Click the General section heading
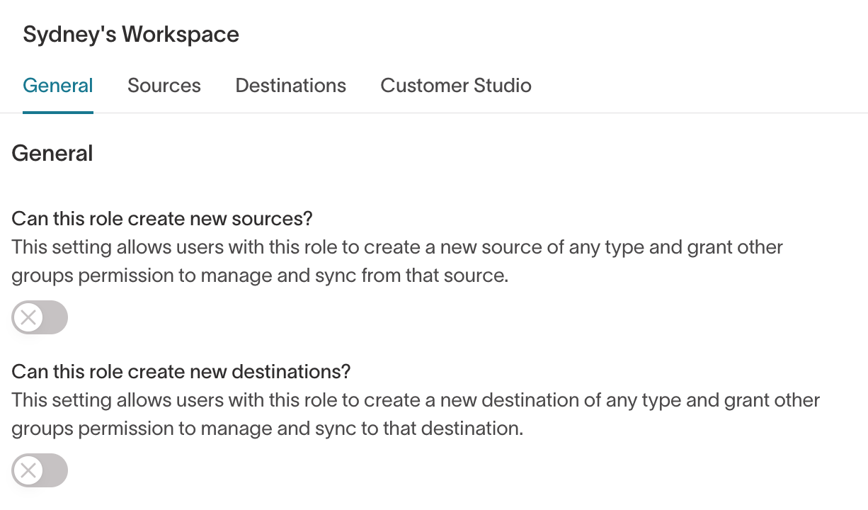 pos(52,153)
